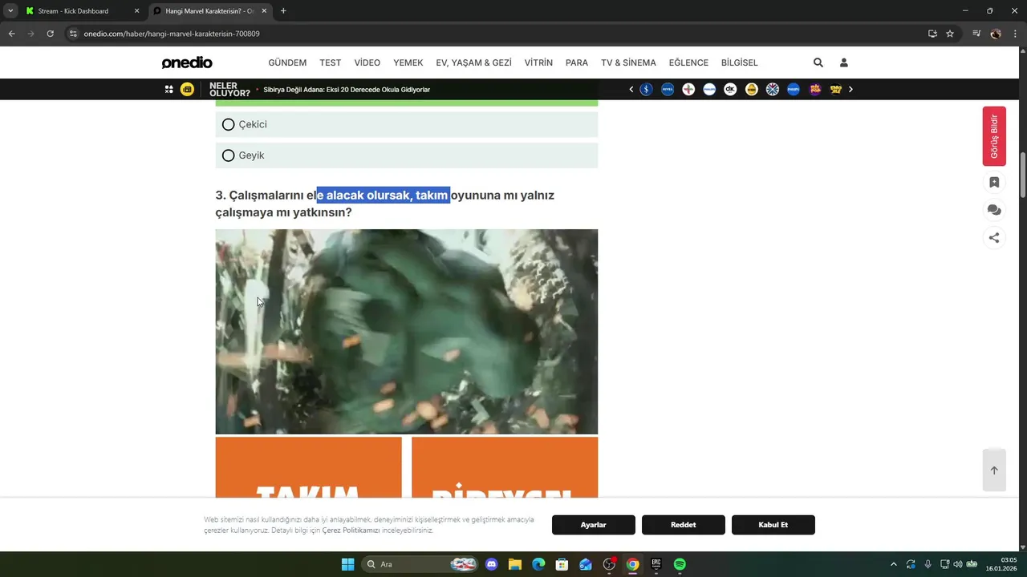Open the GÜNDEM menu
This screenshot has width=1027, height=577.
287,63
